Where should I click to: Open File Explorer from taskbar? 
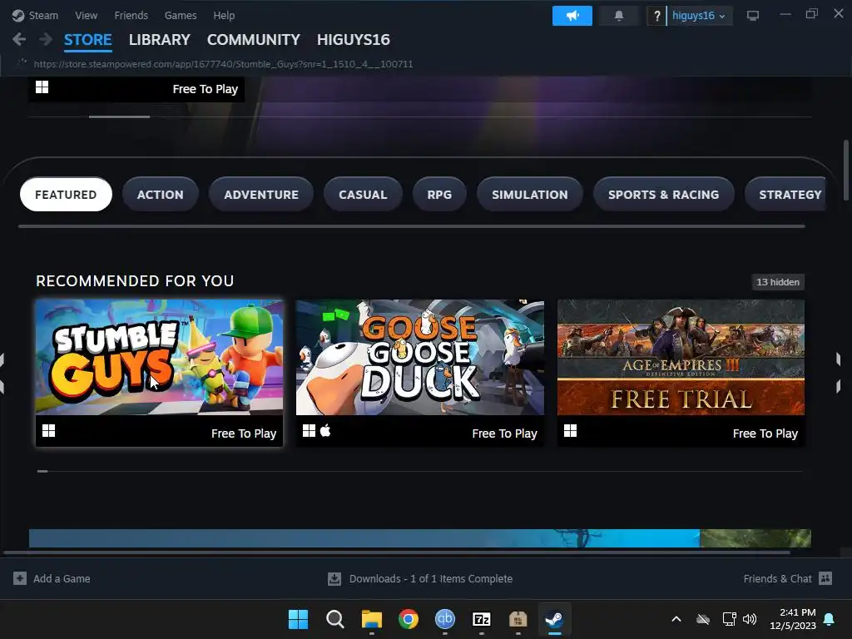coord(372,619)
